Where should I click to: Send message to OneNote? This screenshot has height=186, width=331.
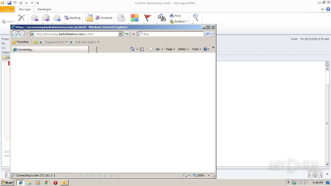tap(104, 18)
